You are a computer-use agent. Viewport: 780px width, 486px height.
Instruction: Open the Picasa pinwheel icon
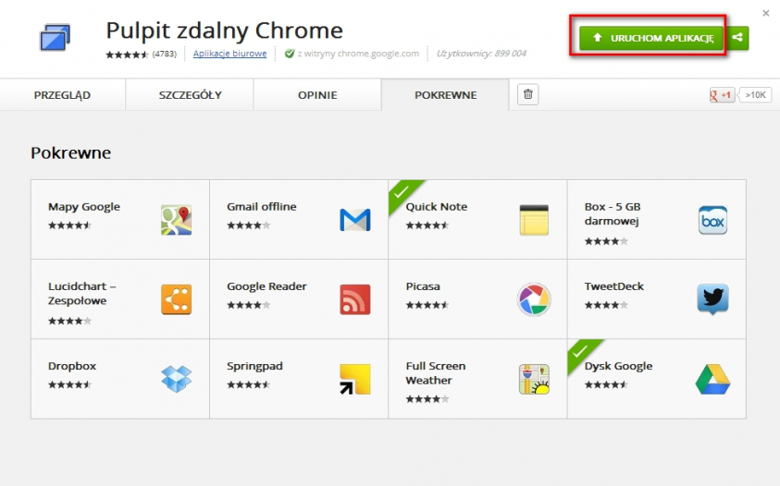coord(534,299)
